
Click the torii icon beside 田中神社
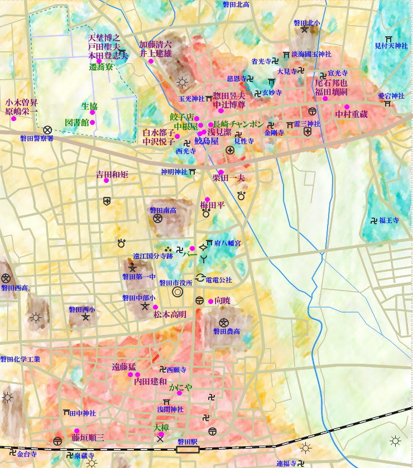coord(68,413)
